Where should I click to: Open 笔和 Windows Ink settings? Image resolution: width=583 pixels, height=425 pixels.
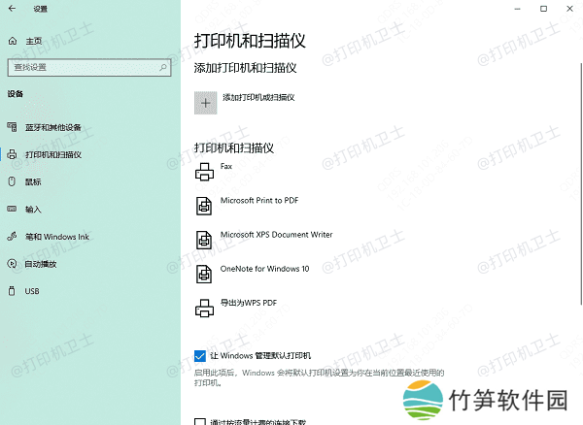(x=57, y=237)
